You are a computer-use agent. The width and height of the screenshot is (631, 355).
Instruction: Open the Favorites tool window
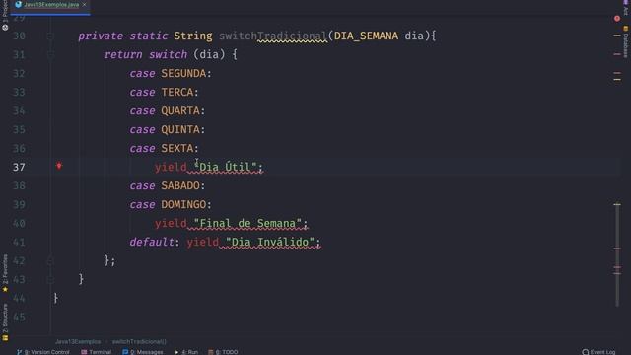point(5,273)
